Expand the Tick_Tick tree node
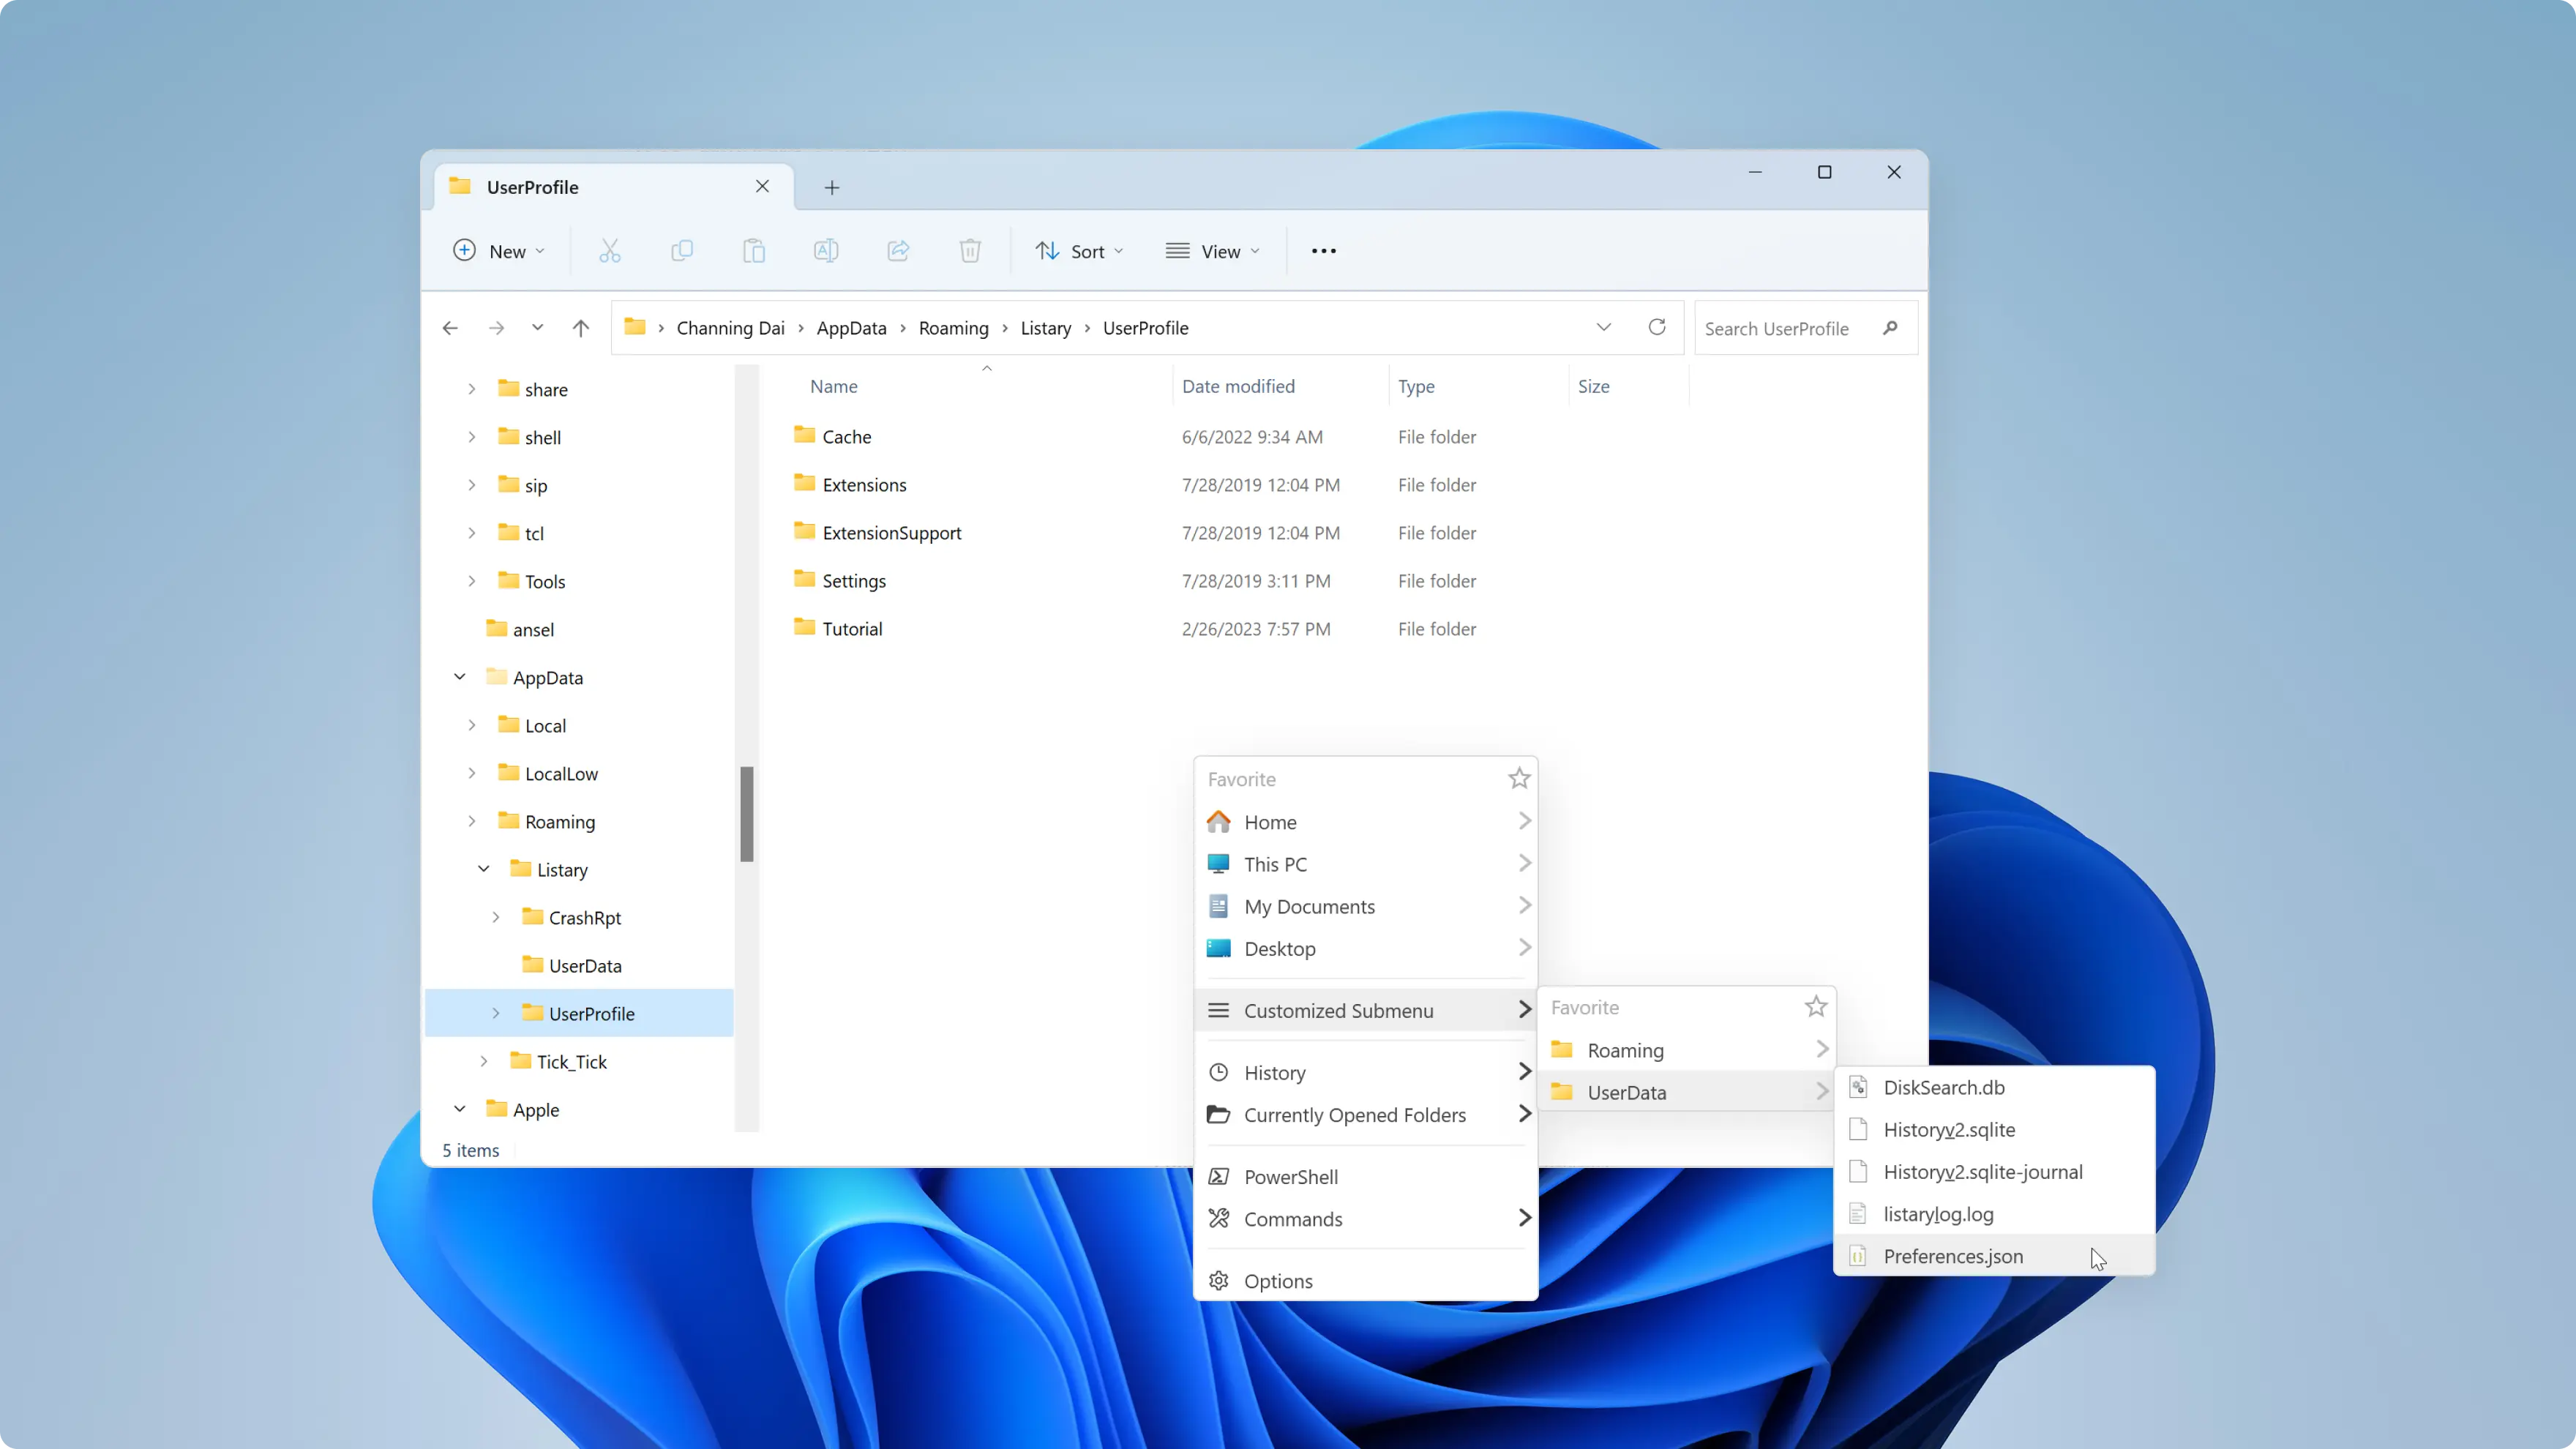 pyautogui.click(x=484, y=1061)
